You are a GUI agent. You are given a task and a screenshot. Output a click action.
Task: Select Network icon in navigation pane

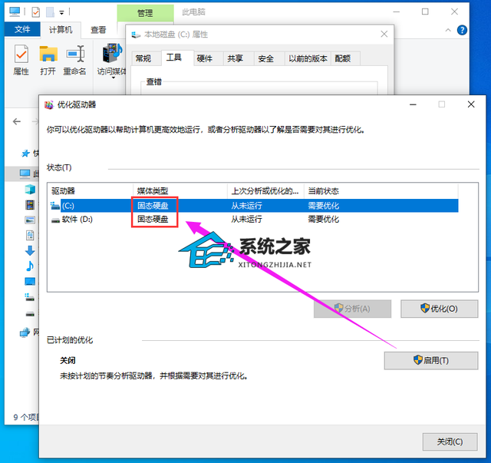pos(25,332)
